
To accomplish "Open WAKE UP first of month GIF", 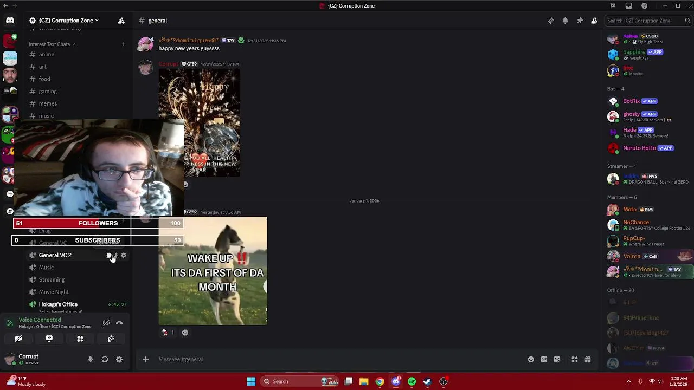I will [213, 271].
